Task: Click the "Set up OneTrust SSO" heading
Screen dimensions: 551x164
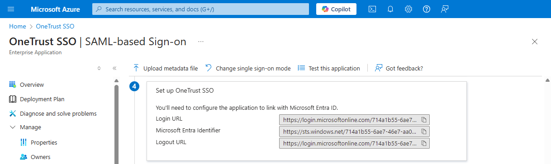Action: [x=185, y=90]
